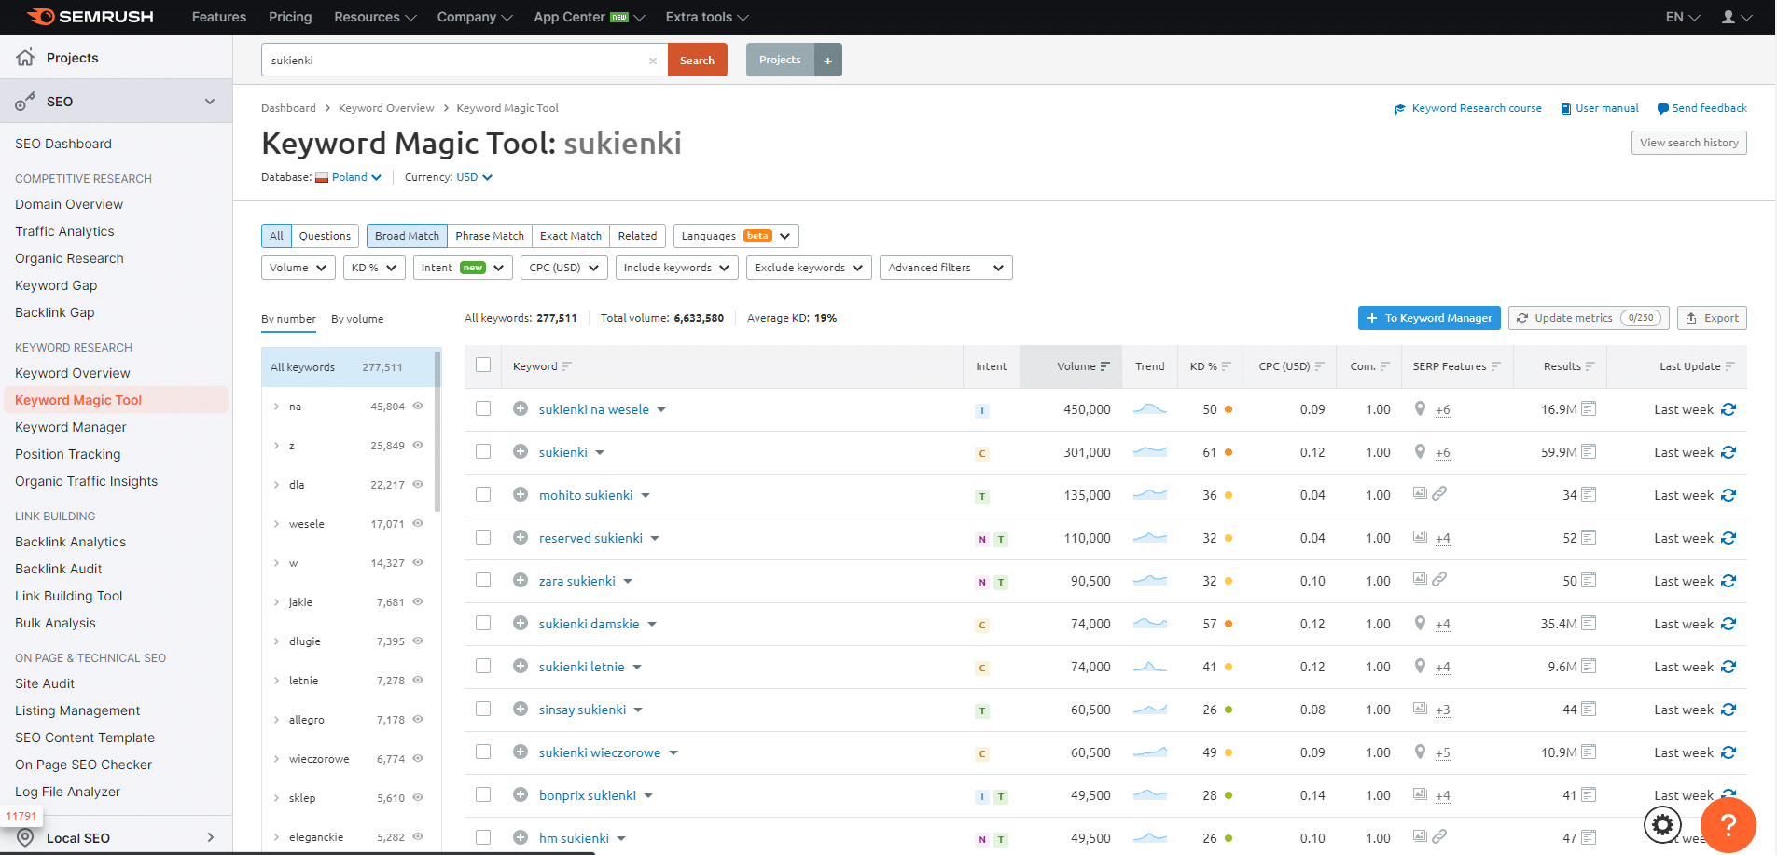View SERP snapshot icon for 59.9M results
The width and height of the screenshot is (1777, 855).
pos(1589,451)
